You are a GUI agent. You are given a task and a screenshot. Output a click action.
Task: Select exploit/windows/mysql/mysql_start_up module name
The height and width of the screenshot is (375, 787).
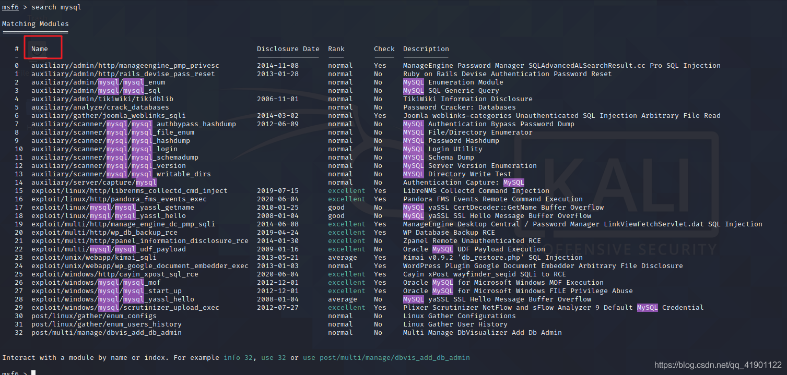(x=107, y=291)
